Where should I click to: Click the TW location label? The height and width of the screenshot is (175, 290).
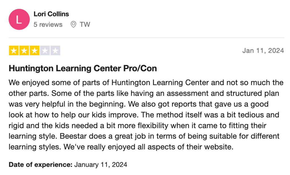85,25
